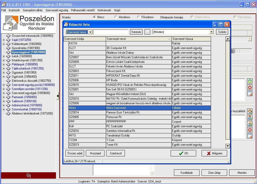This screenshot has width=257, height=184.
Task: Open the Szervezeti egység menu
Action: (57, 10)
